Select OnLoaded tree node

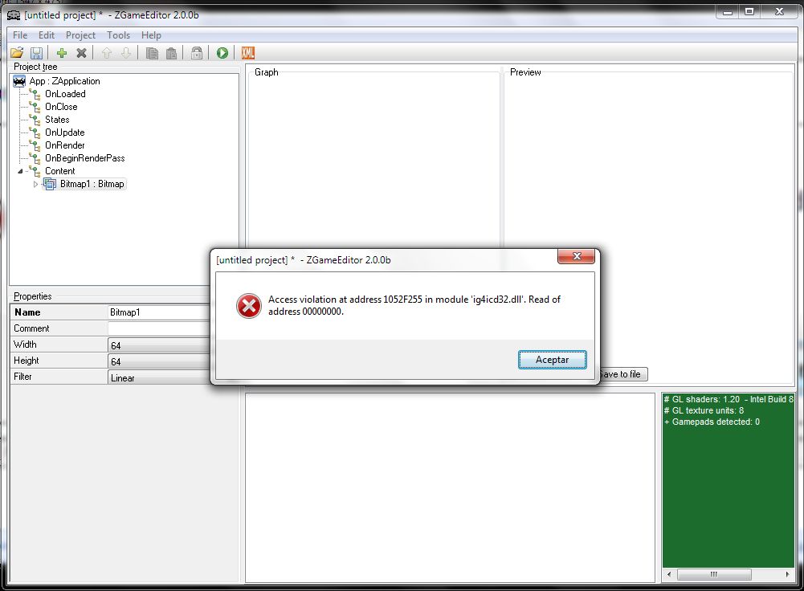coord(65,94)
